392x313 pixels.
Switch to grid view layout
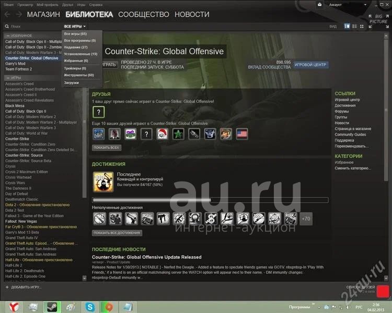point(362,26)
